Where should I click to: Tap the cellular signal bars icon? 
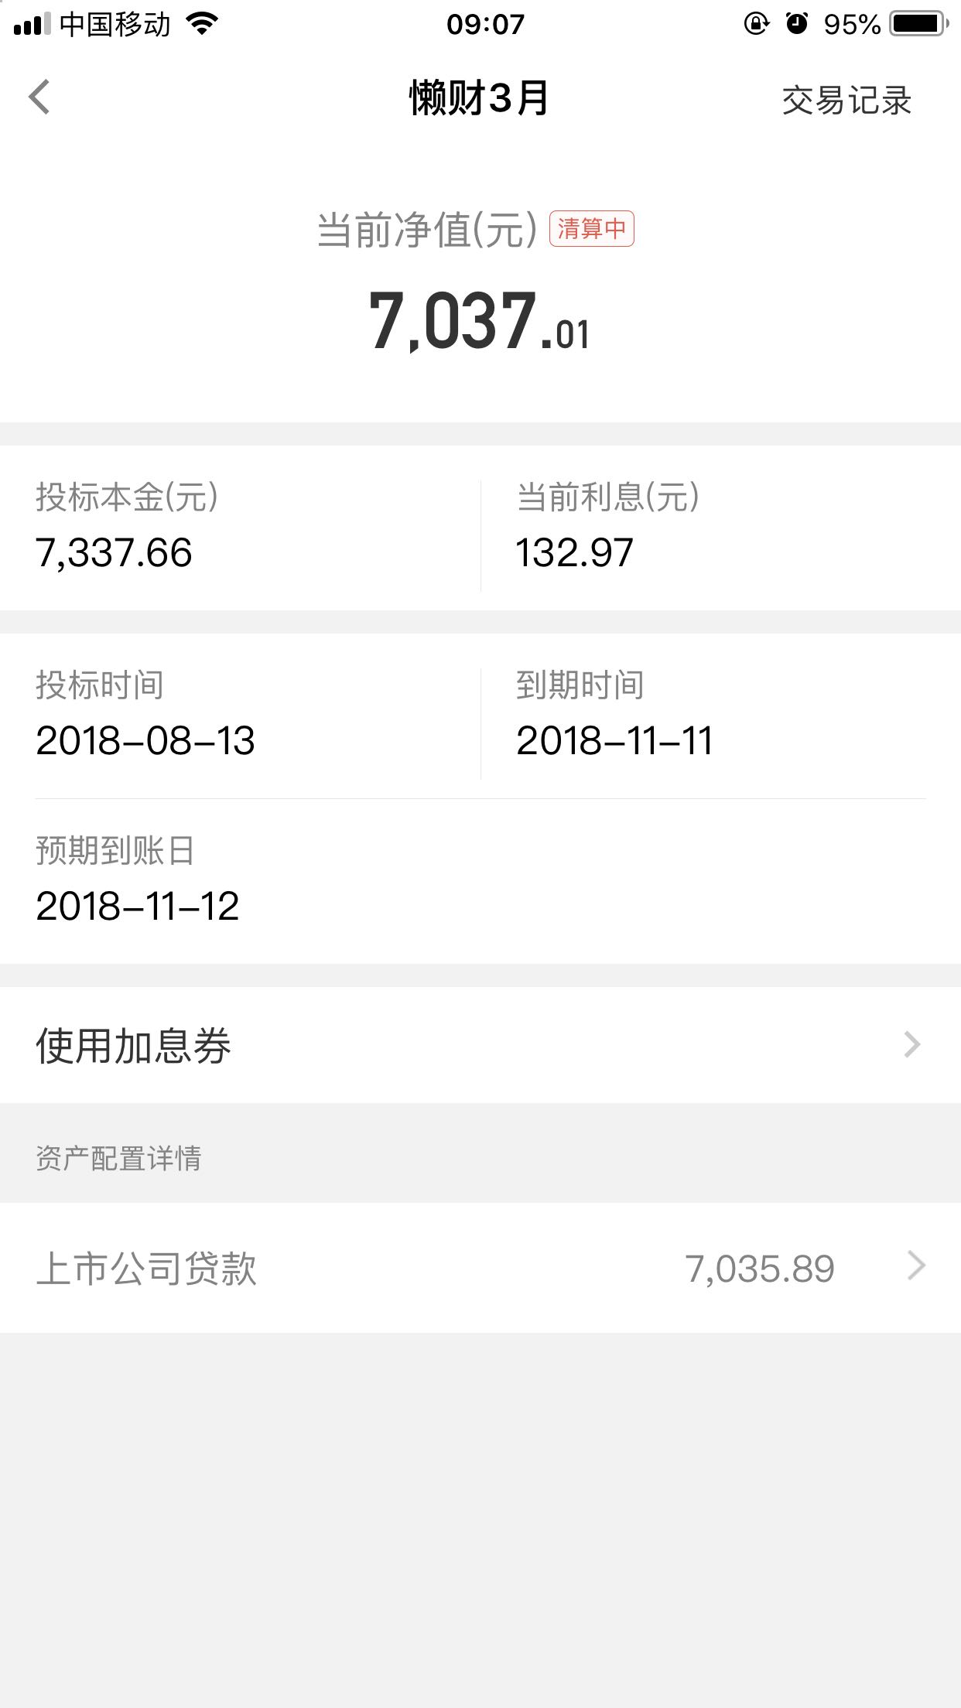tap(32, 25)
